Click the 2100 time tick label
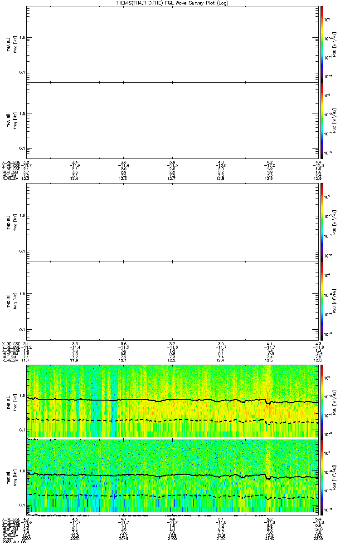 [x=172, y=538]
